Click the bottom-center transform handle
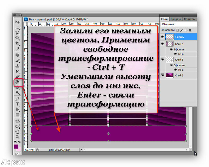 point(108,141)
